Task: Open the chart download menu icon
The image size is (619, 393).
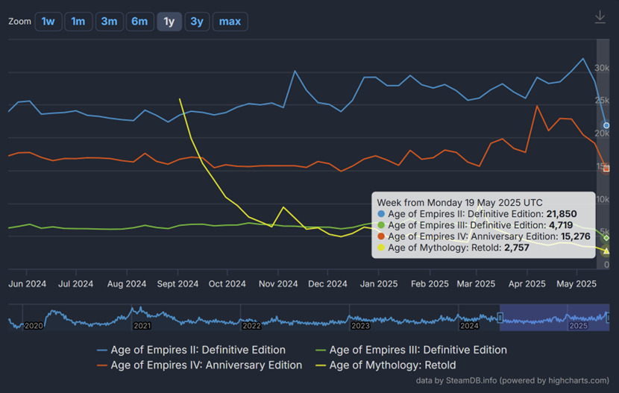Action: (x=600, y=17)
